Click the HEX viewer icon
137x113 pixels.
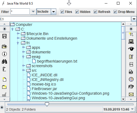click(x=131, y=72)
